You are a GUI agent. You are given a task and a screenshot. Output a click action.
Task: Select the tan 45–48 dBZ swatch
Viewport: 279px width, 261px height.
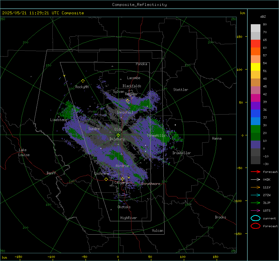[255, 82]
